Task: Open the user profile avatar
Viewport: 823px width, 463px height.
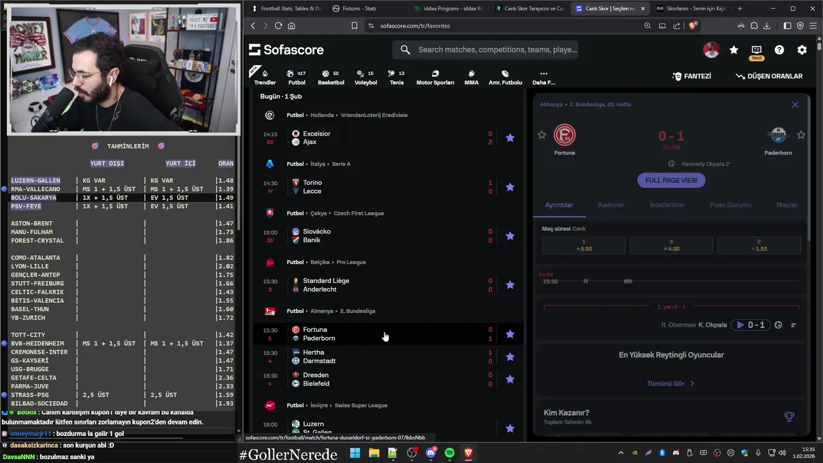Action: [x=711, y=50]
